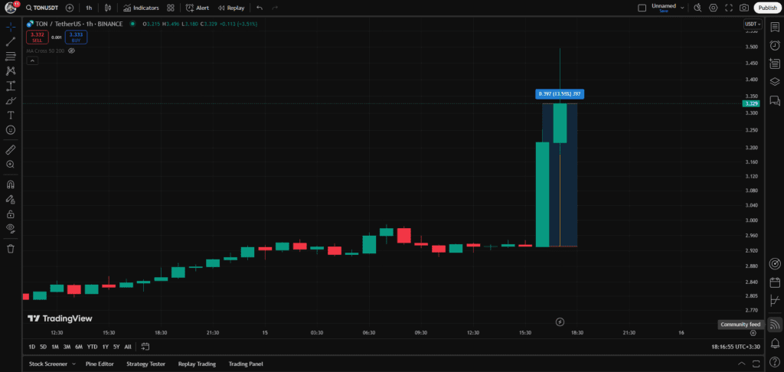The width and height of the screenshot is (784, 372).
Task: Open the Indicators menu
Action: pyautogui.click(x=141, y=8)
